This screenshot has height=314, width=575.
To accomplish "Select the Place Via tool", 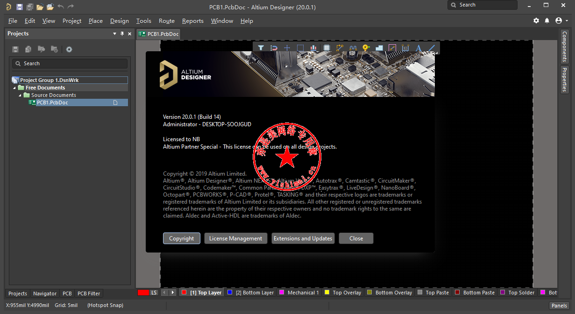I will (366, 48).
